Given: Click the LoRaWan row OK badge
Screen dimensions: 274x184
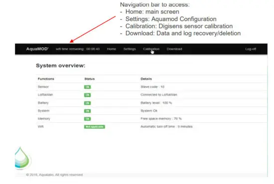Looking at the screenshot, I should 87,95.
